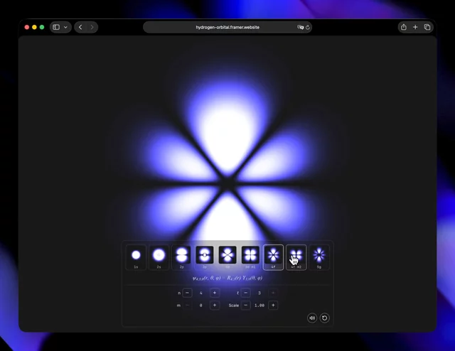Click the dimmed m minus button
This screenshot has height=351, width=455.
pos(187,305)
